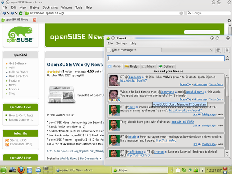232x174 pixels.
Task: Switch to Choqok's Reply tab
Action: tap(131, 67)
